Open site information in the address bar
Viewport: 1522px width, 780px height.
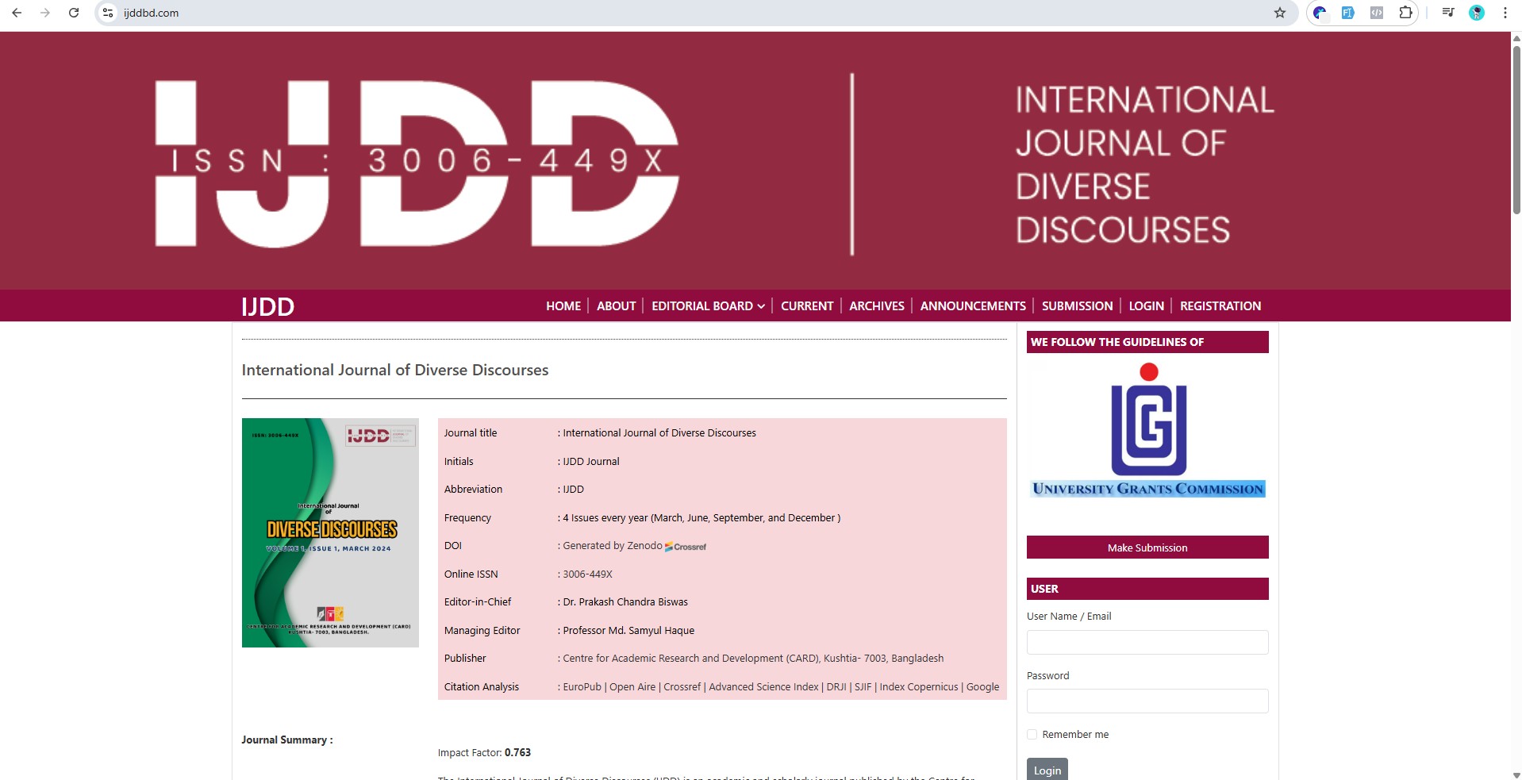[x=107, y=13]
